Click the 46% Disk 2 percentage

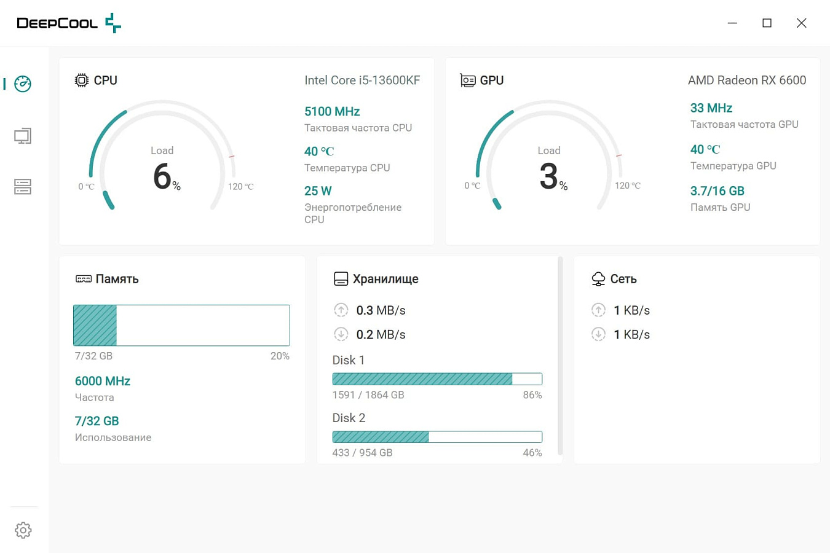click(532, 453)
